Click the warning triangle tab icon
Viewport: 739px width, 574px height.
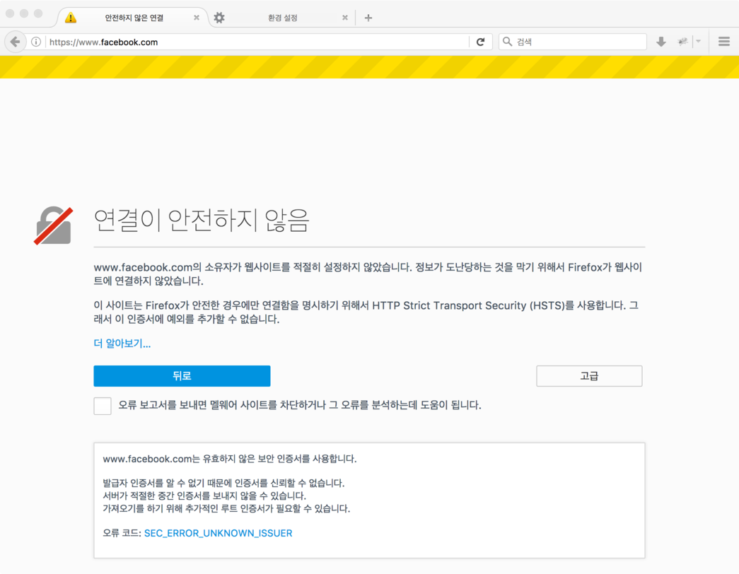click(71, 18)
